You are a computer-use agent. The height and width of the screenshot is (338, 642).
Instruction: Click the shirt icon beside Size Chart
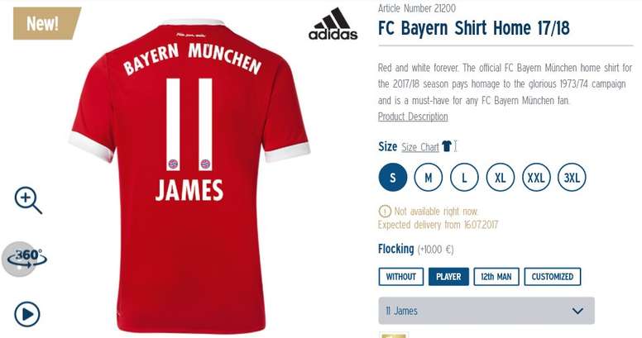point(447,145)
